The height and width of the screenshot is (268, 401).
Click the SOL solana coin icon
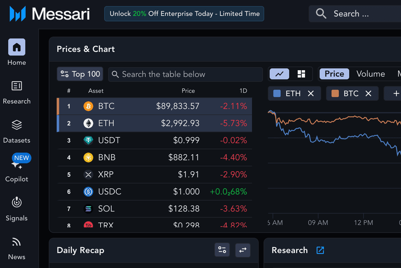pyautogui.click(x=88, y=209)
